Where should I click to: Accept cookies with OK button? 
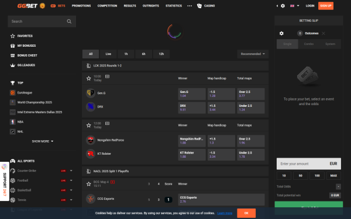(246, 213)
